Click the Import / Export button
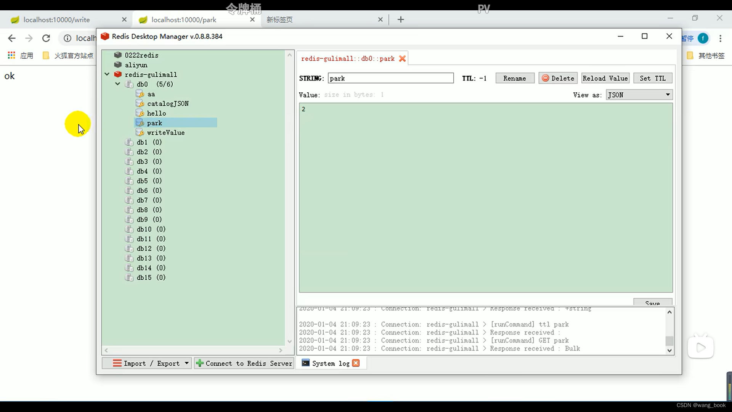732x412 pixels. 146,363
